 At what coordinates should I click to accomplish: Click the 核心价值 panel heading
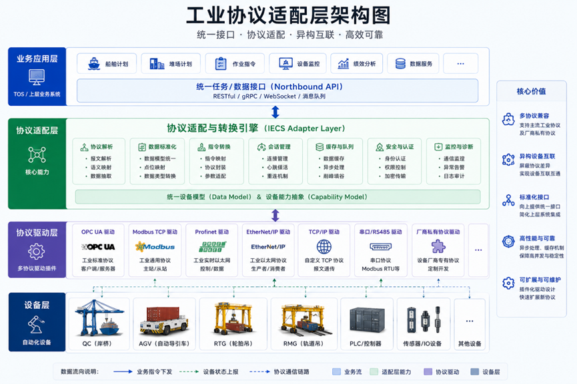(x=532, y=91)
